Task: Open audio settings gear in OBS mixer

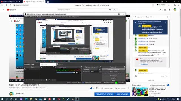Action: [x=79, y=72]
